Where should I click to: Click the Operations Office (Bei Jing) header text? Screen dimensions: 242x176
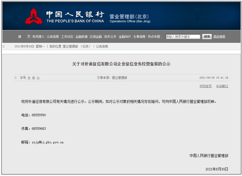[x=130, y=21]
